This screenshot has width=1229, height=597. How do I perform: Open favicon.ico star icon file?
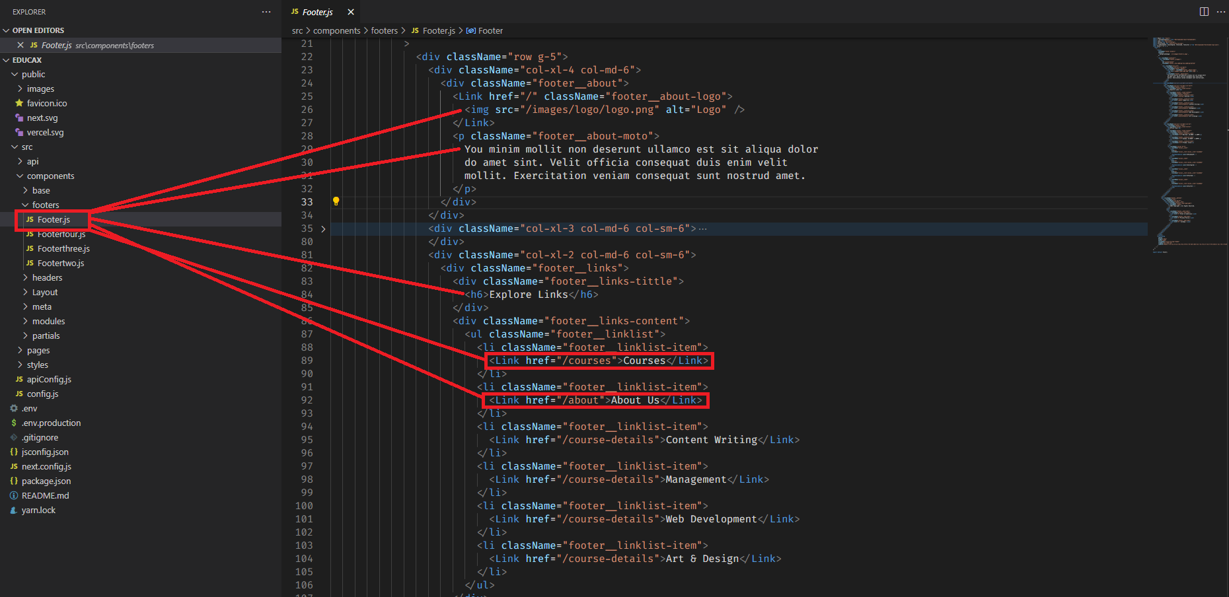pos(46,103)
